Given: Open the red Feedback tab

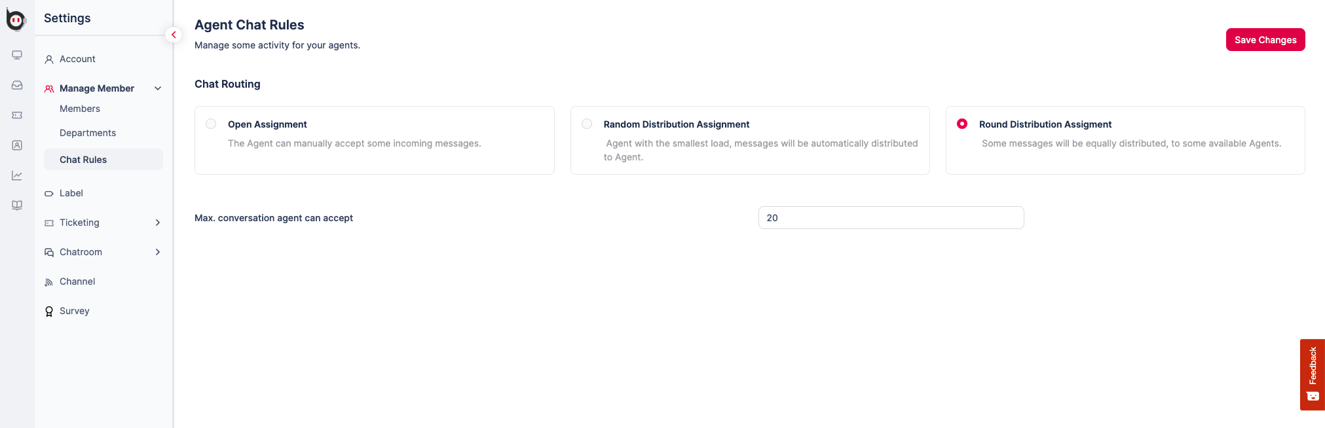Looking at the screenshot, I should click(1312, 374).
